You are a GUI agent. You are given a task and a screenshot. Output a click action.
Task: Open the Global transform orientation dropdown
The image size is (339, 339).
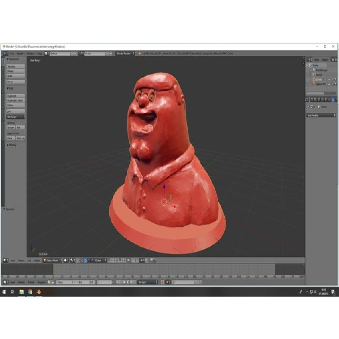click(x=100, y=260)
